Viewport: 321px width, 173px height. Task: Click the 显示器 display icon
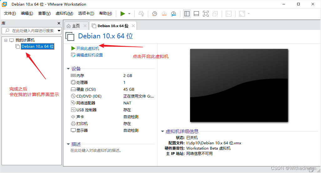pos(73,130)
